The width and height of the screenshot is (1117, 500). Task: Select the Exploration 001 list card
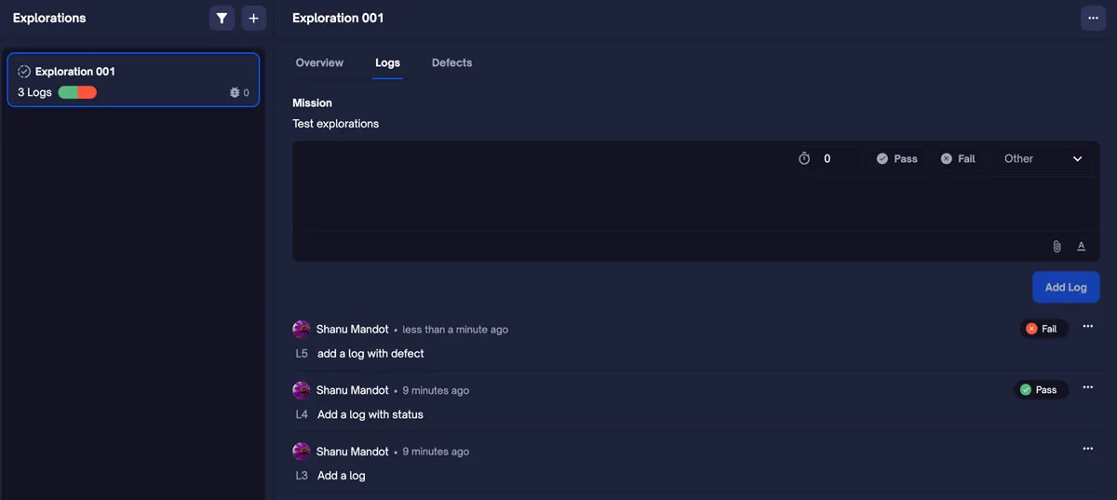tap(133, 80)
